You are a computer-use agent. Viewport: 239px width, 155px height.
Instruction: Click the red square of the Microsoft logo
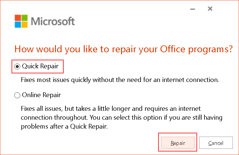18,18
